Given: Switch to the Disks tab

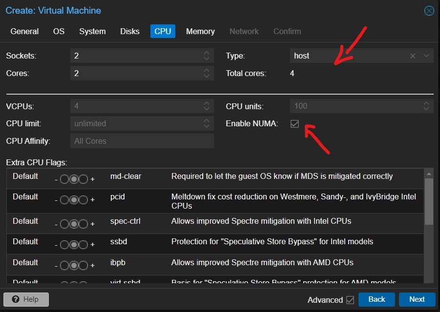Looking at the screenshot, I should [x=130, y=31].
